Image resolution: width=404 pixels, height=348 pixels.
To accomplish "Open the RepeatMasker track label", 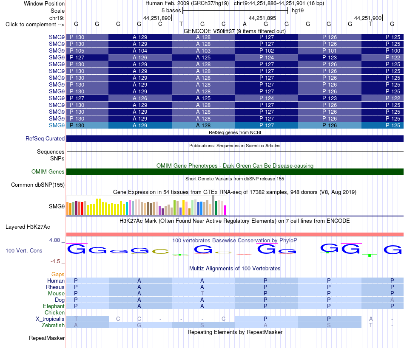I will [x=47, y=338].
